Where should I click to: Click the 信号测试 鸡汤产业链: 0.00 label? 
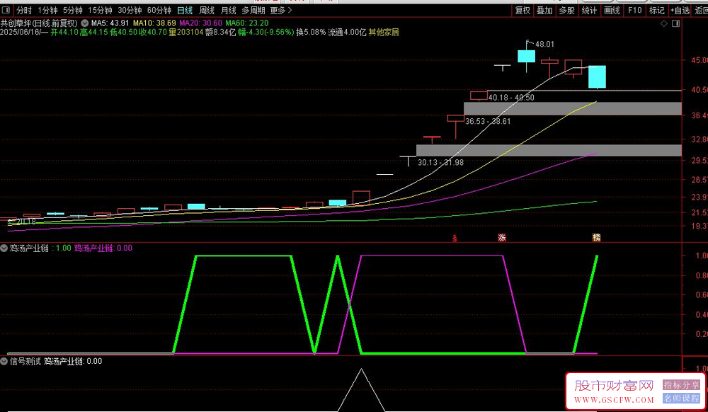[x=56, y=362]
